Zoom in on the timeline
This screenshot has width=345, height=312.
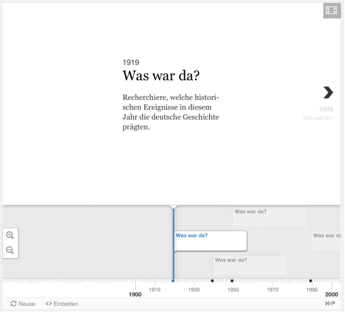pos(10,235)
